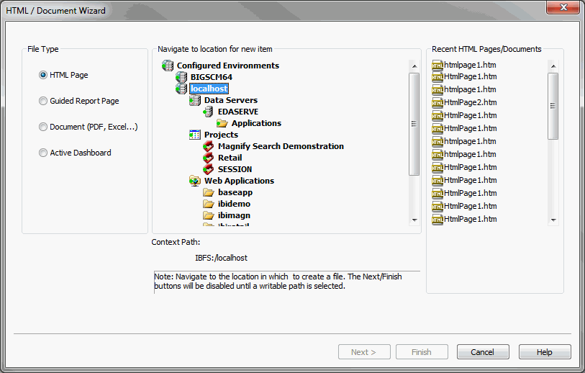Select the Applications folder label
This screenshot has height=373, width=585.
tap(256, 123)
